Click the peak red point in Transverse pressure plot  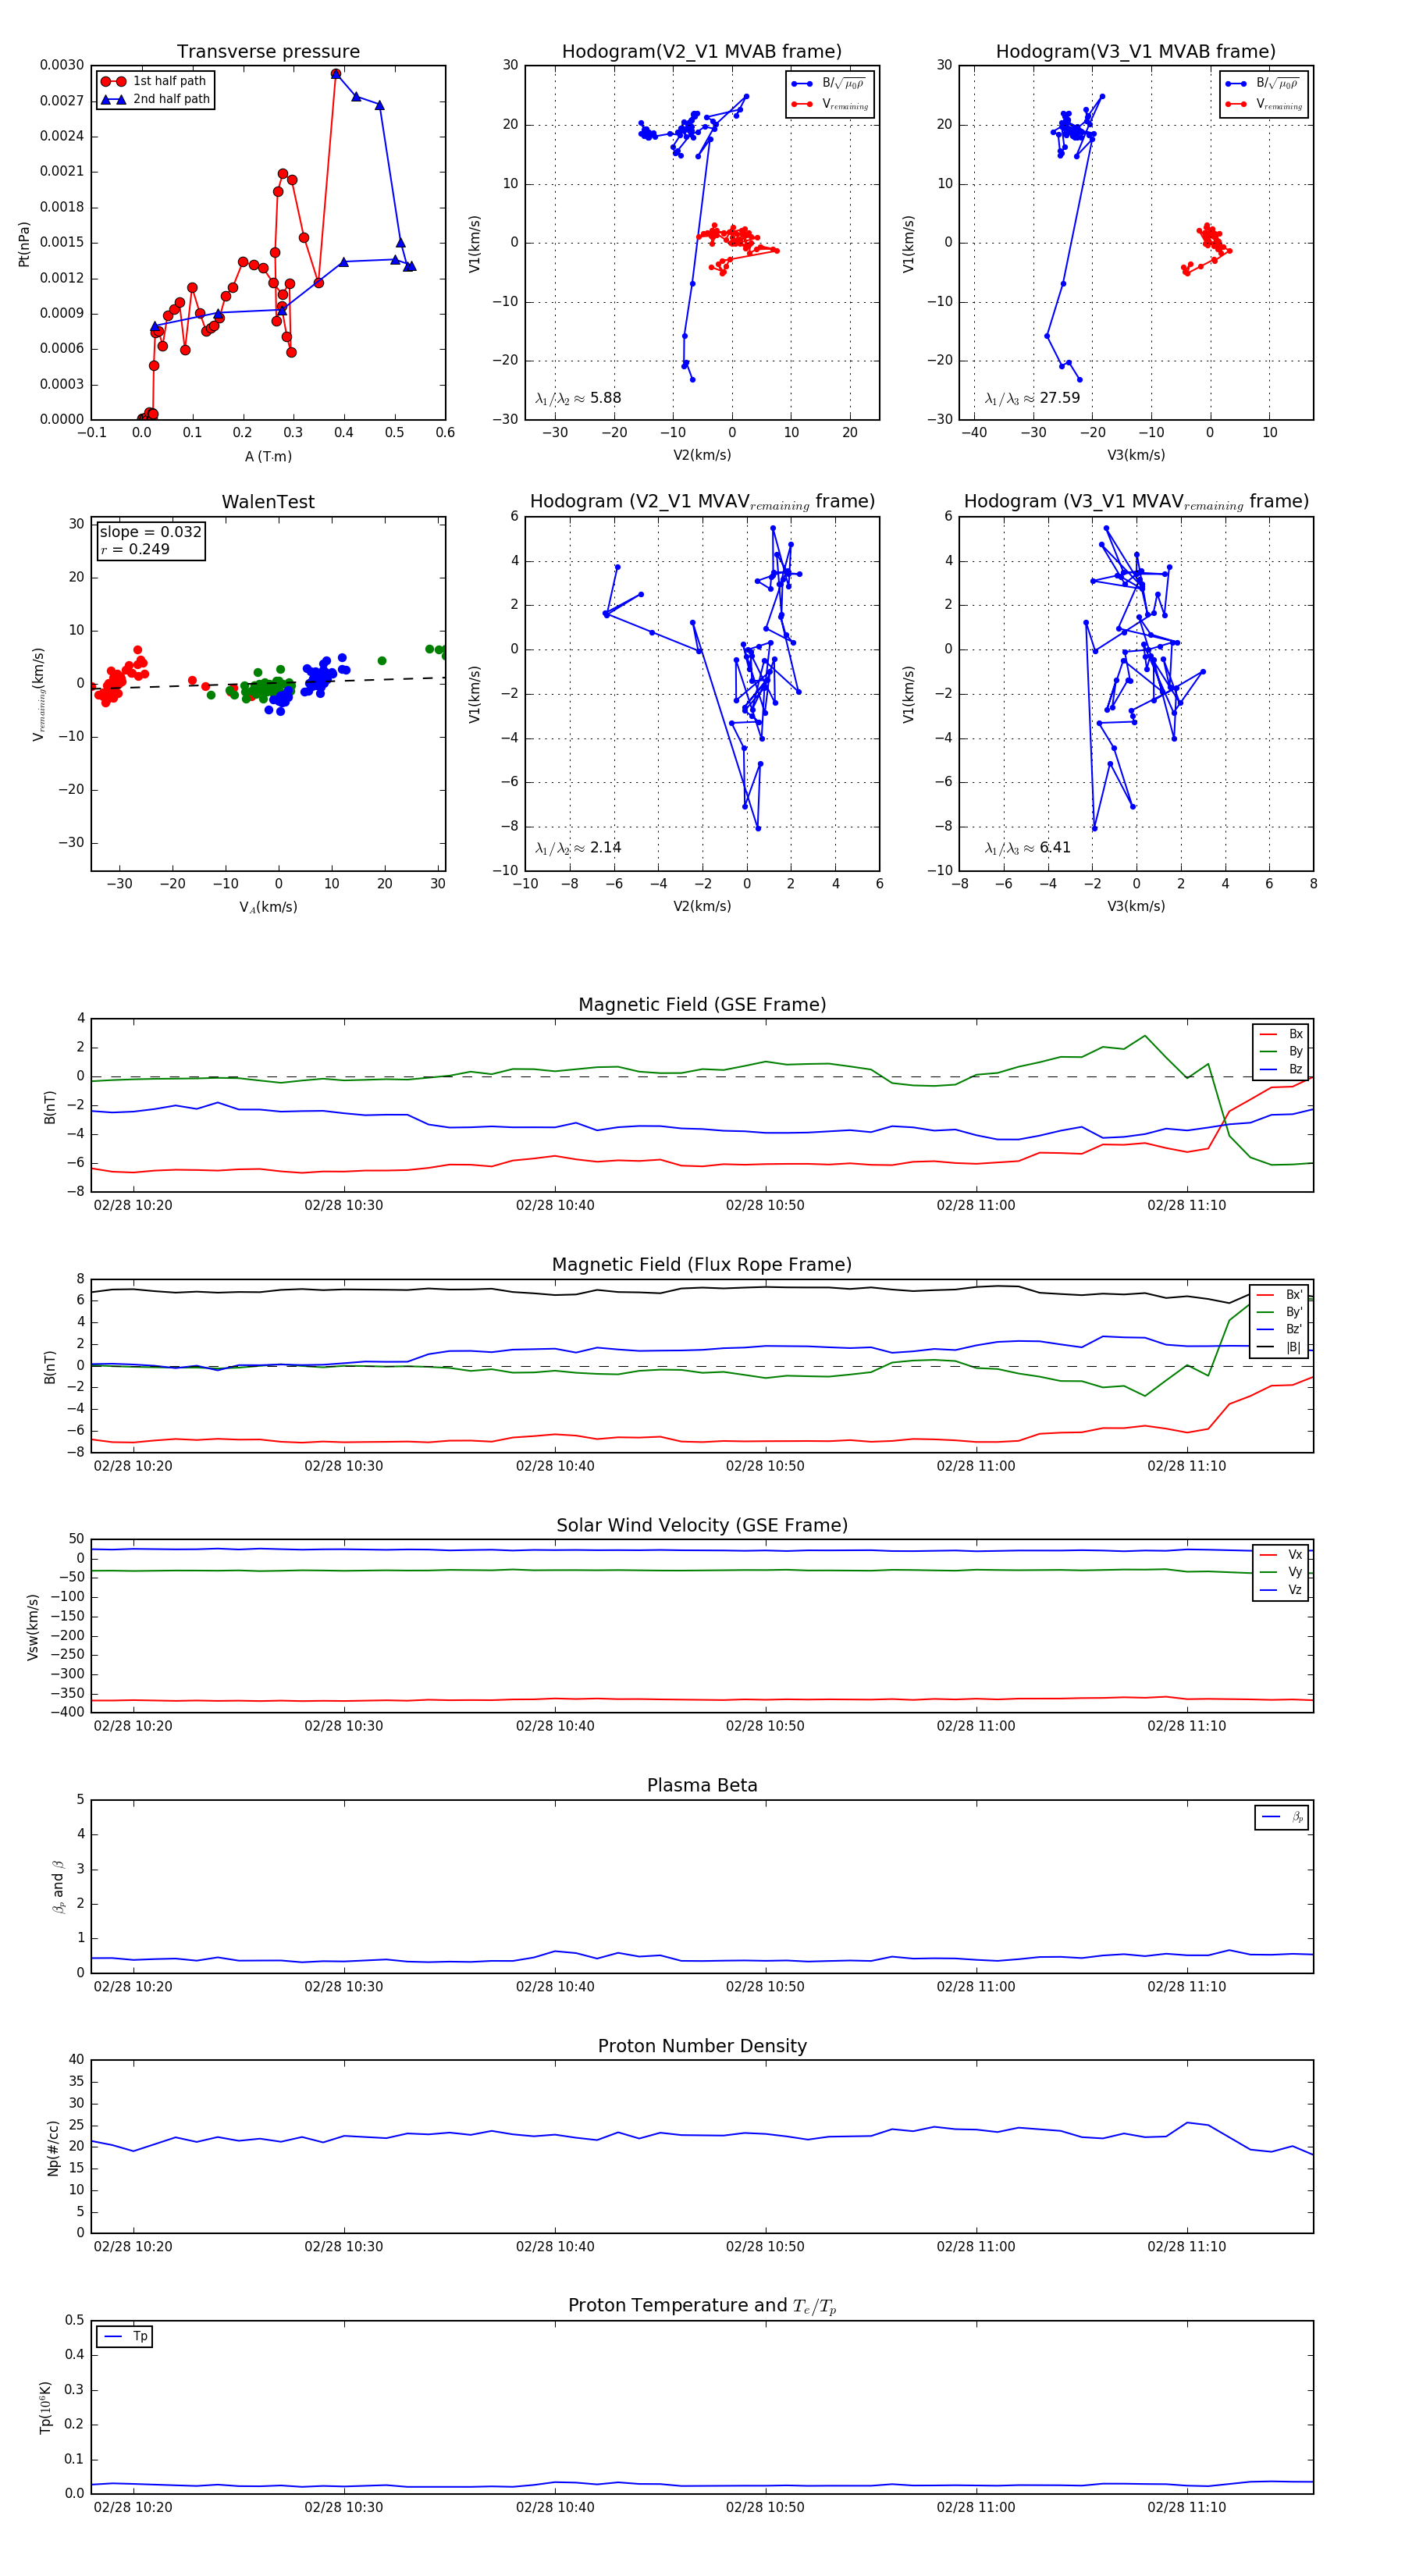point(336,74)
